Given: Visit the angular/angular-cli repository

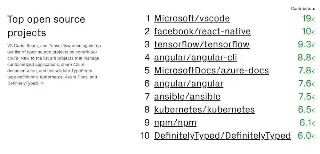Looking at the screenshot, I should coord(196,58).
